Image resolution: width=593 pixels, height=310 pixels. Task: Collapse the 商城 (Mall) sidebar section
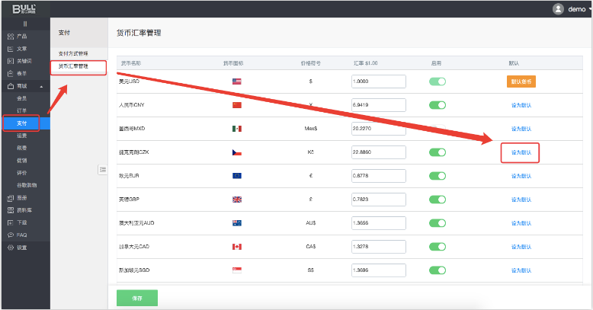41,85
